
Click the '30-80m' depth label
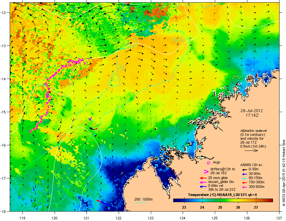pos(254,174)
